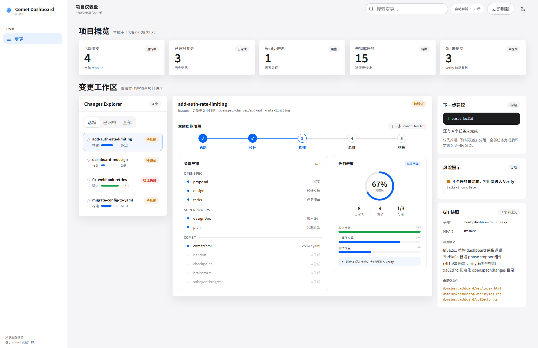Click the menu icon beside 变更
This screenshot has height=348, width=538.
tap(9, 39)
